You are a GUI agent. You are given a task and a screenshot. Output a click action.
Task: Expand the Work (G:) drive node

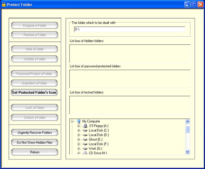pos(79,149)
